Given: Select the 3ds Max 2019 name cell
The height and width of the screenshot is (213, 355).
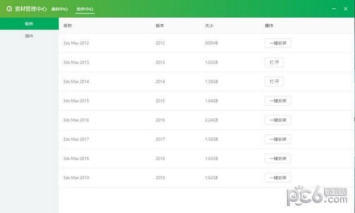Looking at the screenshot, I should [x=76, y=177].
